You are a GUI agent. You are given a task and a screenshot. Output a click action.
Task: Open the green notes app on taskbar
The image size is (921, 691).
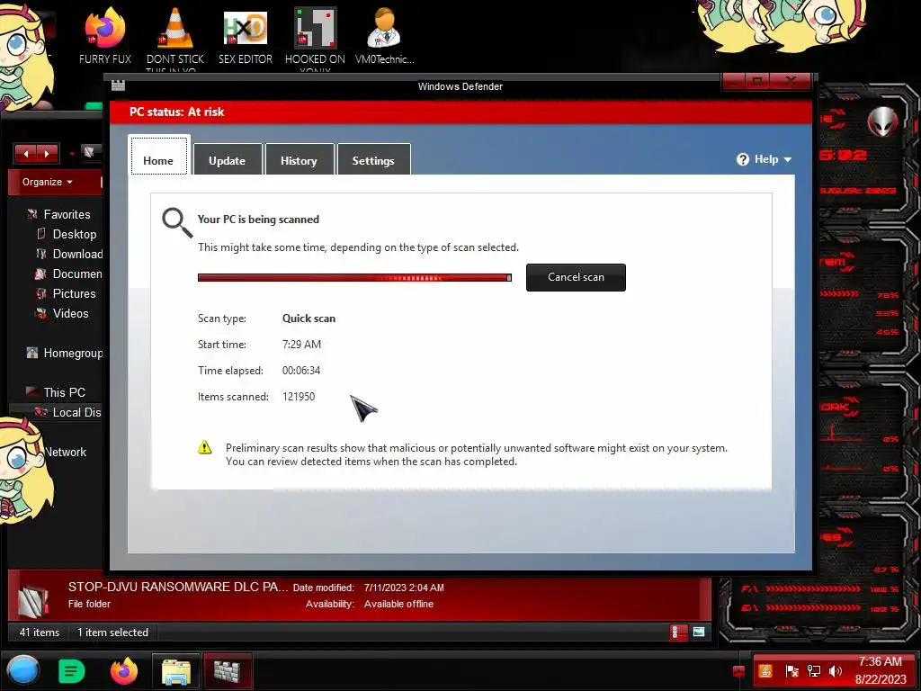tap(72, 671)
